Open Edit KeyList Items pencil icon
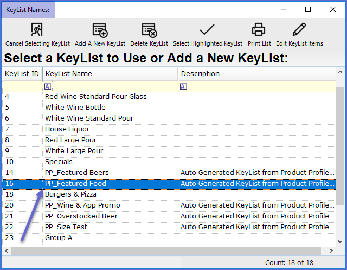Image resolution: width=347 pixels, height=270 pixels. coord(299,29)
